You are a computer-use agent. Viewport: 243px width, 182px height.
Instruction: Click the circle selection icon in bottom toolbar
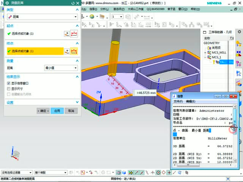[x=103, y=173]
